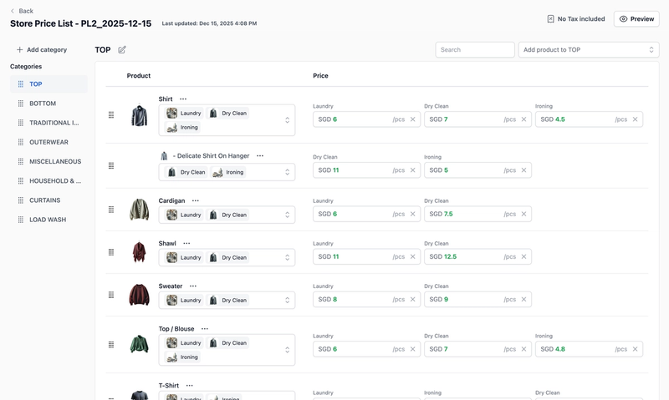Click the Laundry tag in Cardigan services
Screen dimensions: 669x400
184,215
